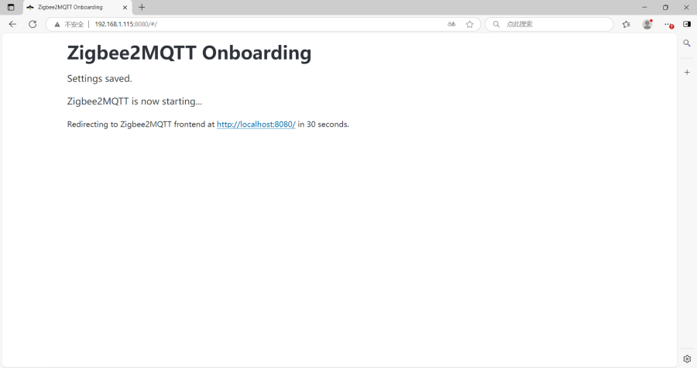The image size is (697, 368).
Task: Add this page to favorites with the star
Action: (469, 25)
